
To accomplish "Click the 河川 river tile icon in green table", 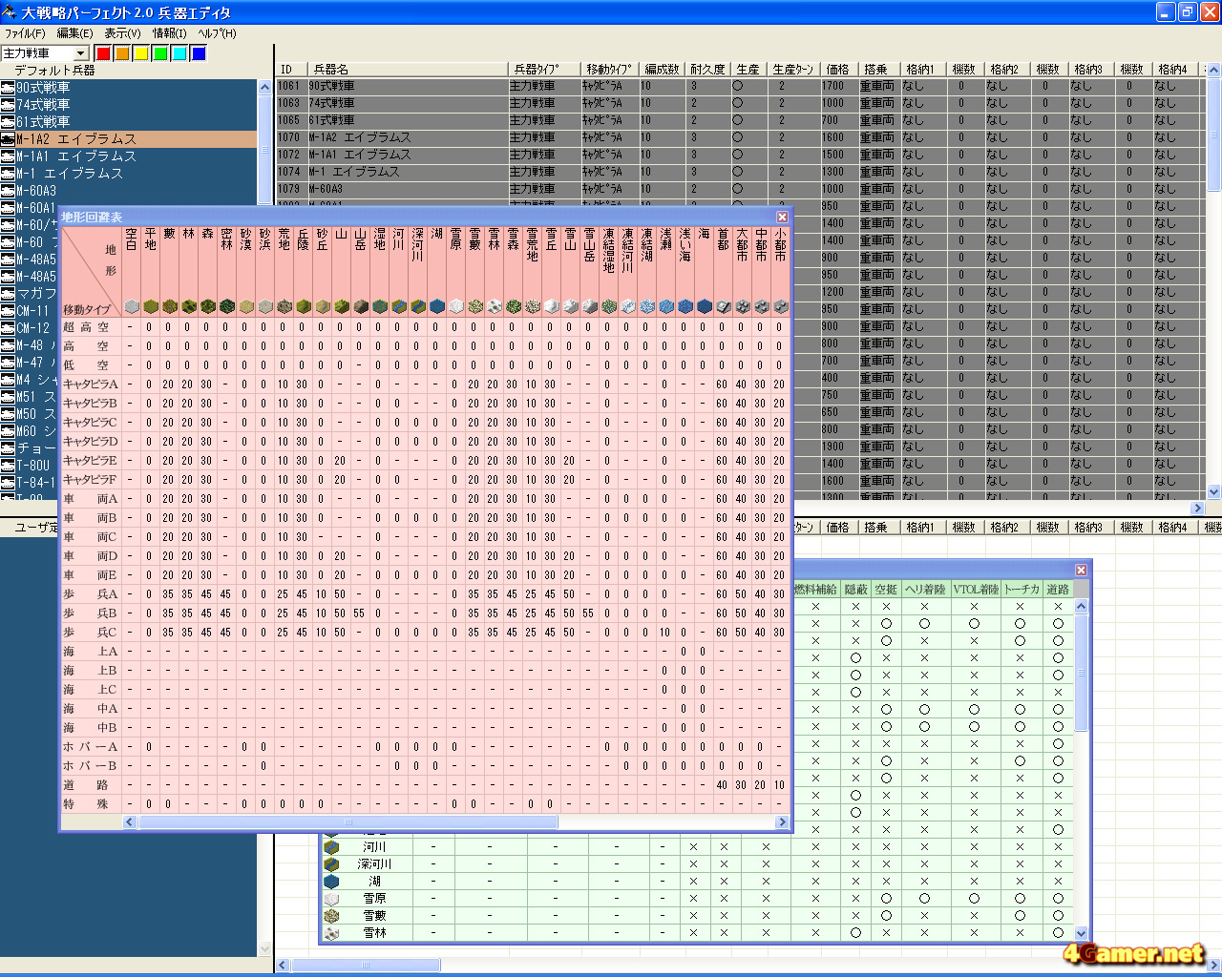I will tap(331, 846).
